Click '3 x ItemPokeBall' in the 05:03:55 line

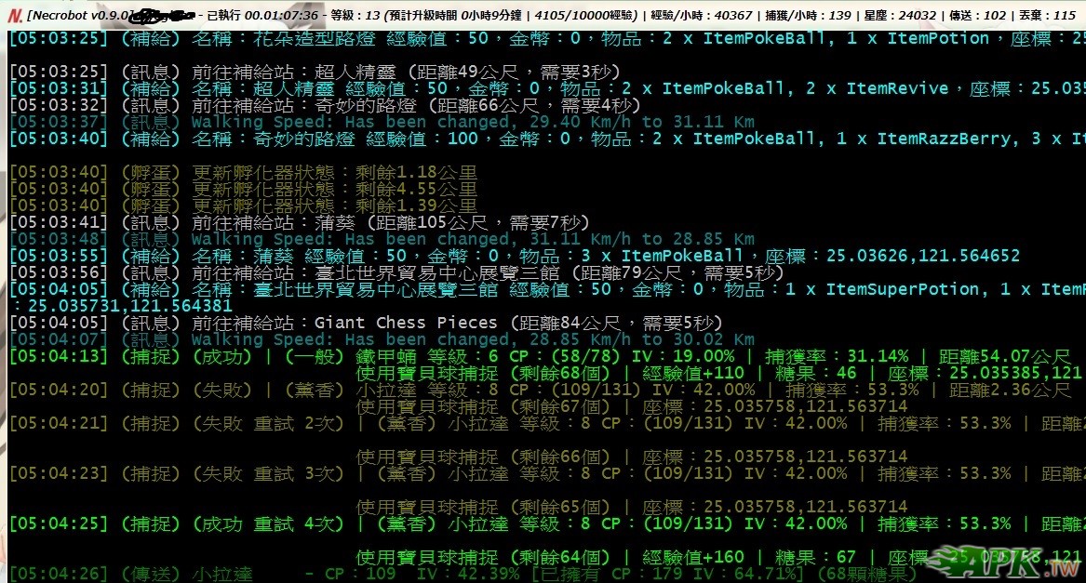click(x=663, y=256)
